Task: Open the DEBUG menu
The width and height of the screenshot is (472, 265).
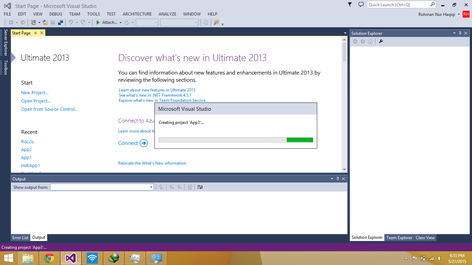Action: coord(56,14)
